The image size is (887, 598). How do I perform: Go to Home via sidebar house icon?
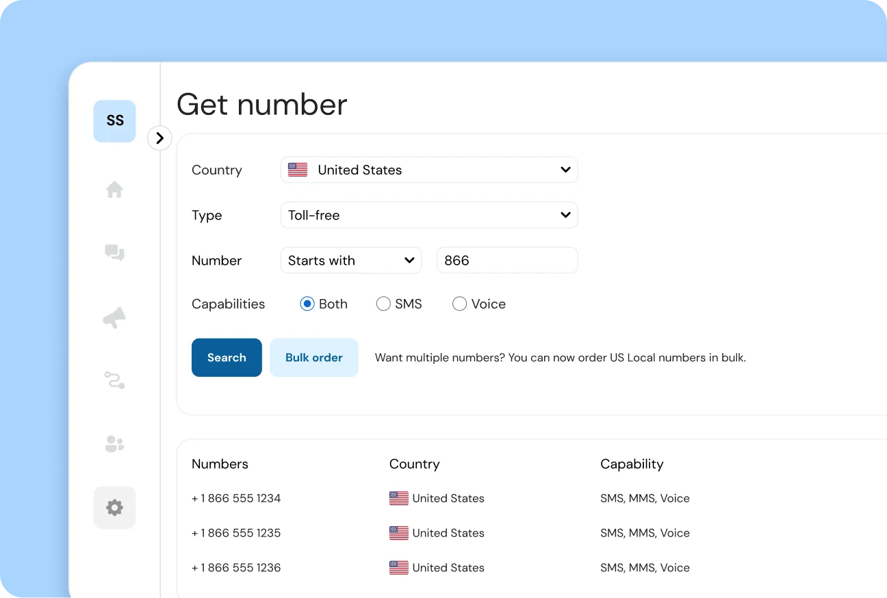114,190
